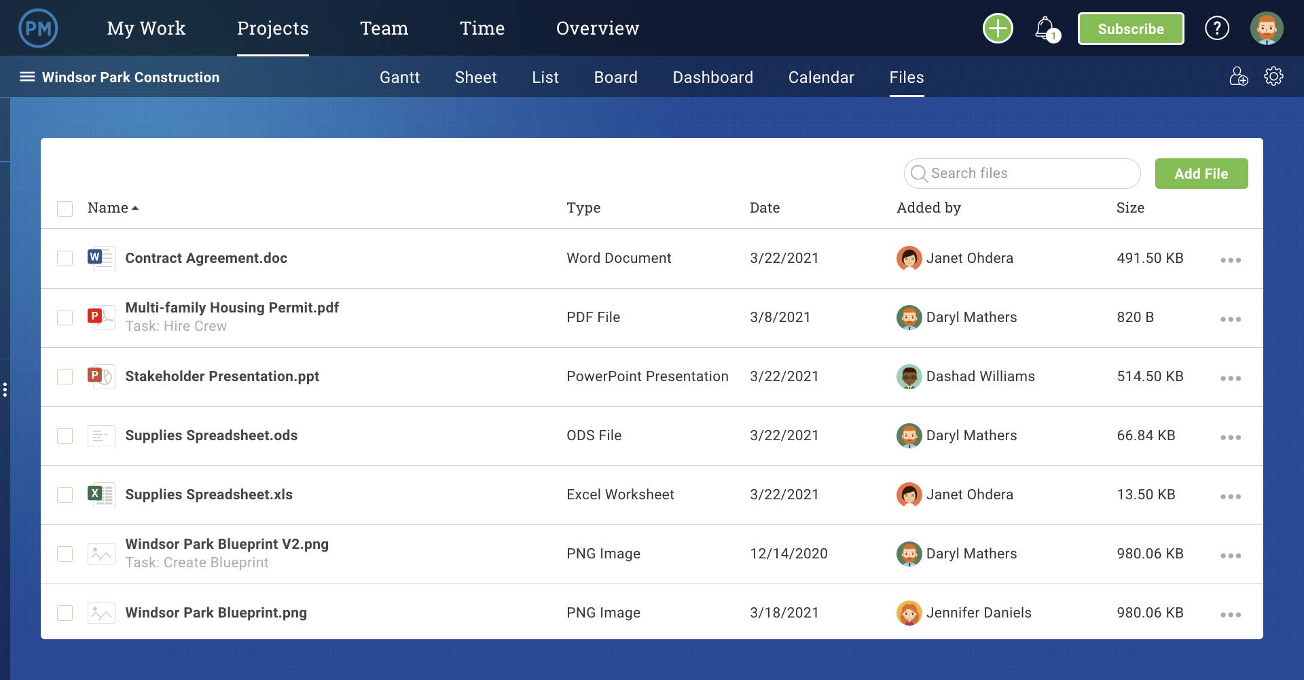
Task: Open the Overview menu
Action: [598, 28]
